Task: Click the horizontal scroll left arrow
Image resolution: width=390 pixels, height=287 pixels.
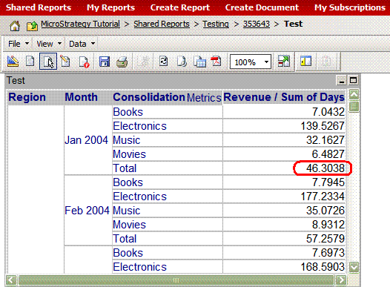Action: tap(11, 280)
